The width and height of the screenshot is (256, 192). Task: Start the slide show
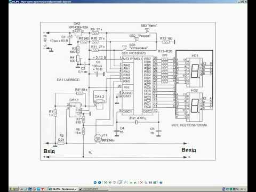pyautogui.click(x=115, y=182)
